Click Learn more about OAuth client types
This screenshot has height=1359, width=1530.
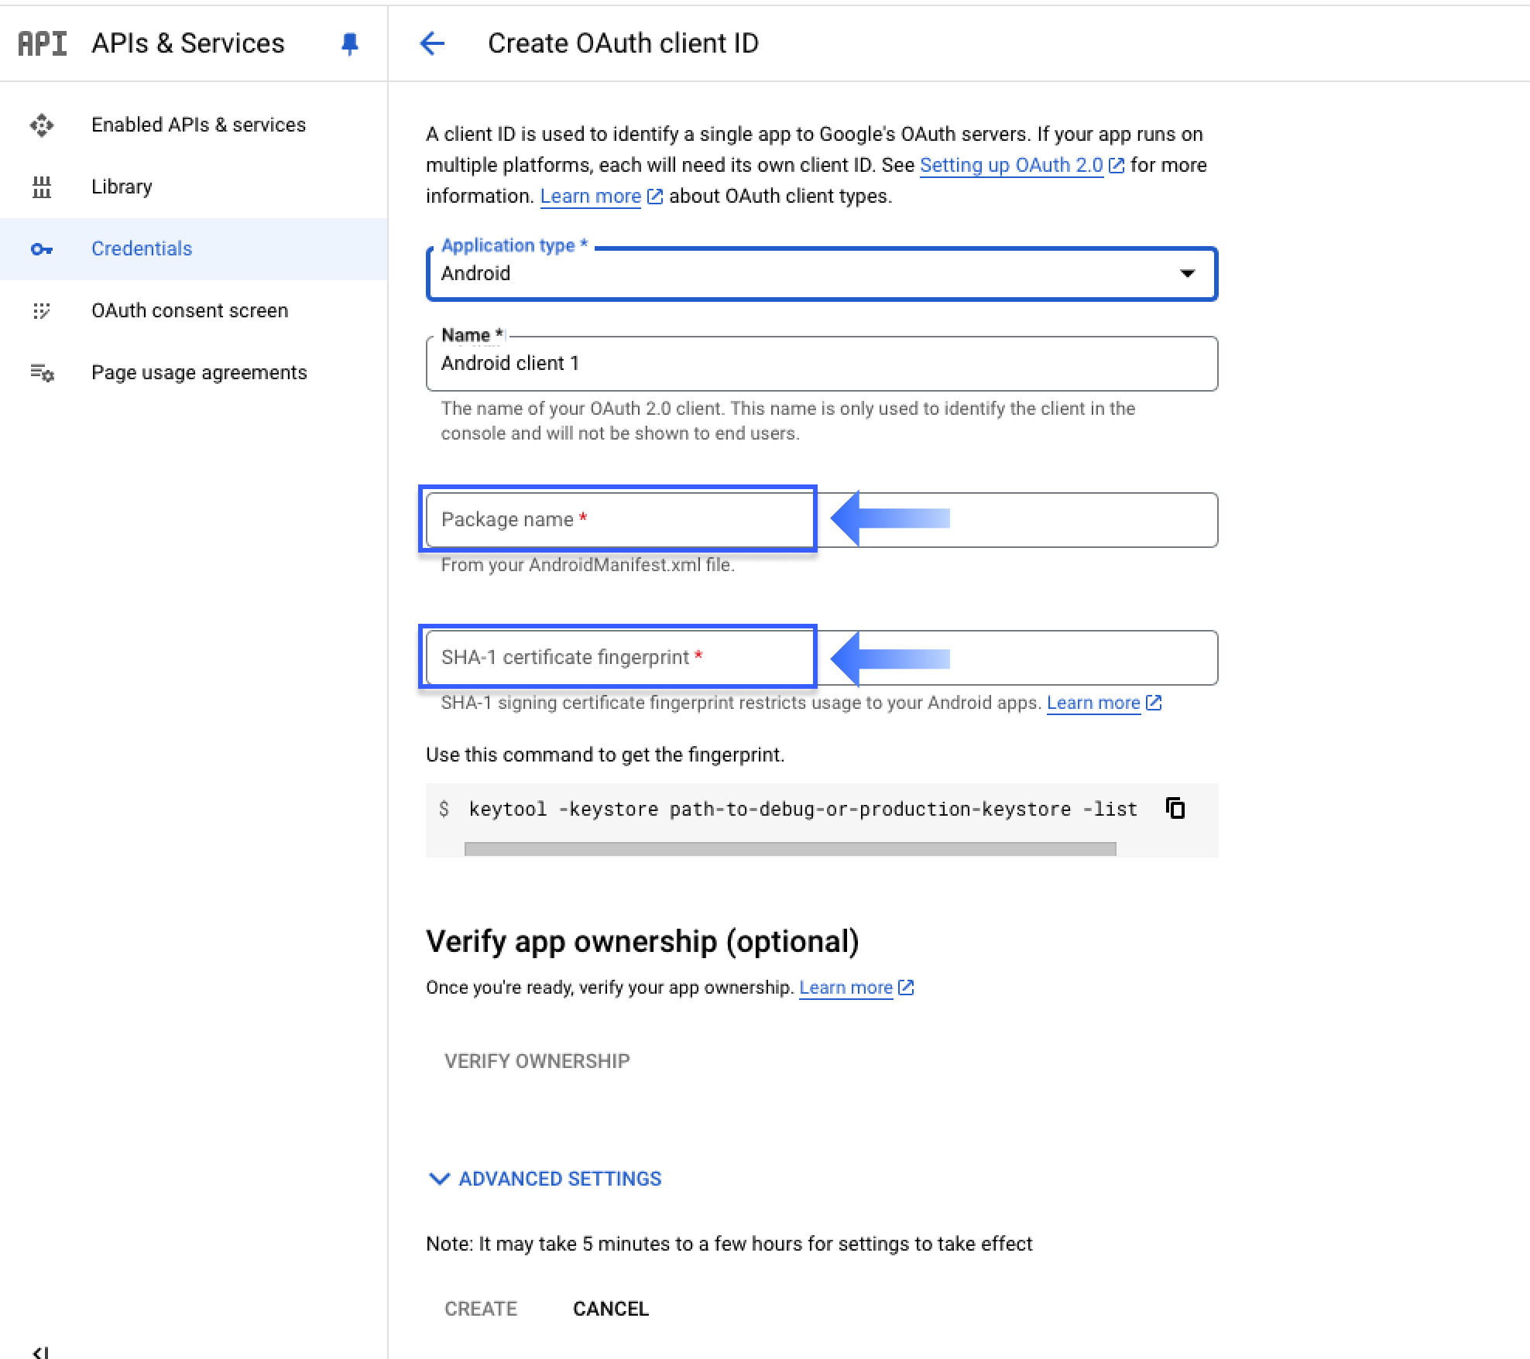tap(591, 196)
